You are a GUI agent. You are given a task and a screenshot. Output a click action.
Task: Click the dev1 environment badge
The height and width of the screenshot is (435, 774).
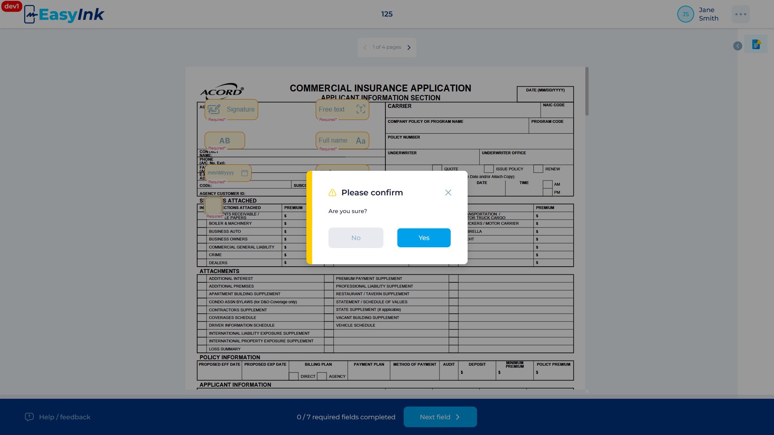coord(11,6)
